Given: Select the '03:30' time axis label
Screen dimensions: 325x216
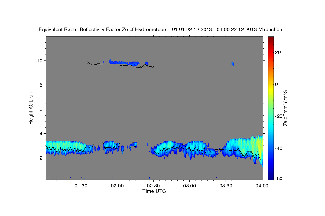Looking at the screenshot, I should tap(226, 186).
